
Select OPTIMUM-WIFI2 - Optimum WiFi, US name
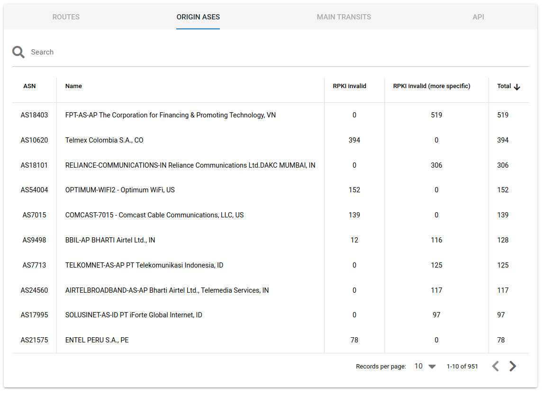[120, 190]
